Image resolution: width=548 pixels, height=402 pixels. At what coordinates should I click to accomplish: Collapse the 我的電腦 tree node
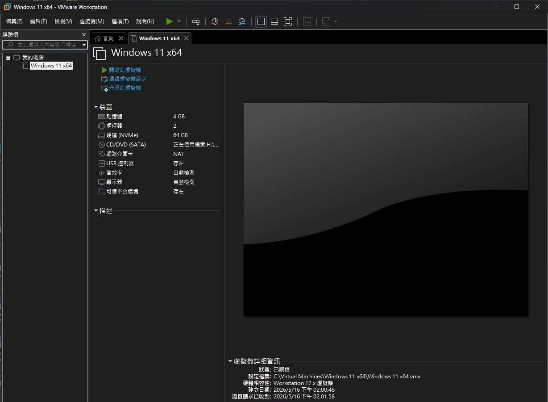coord(8,58)
